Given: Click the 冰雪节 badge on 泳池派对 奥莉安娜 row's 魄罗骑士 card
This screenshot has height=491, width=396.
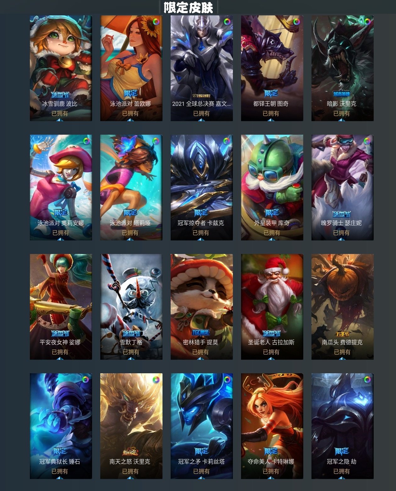Looking at the screenshot, I should [342, 214].
